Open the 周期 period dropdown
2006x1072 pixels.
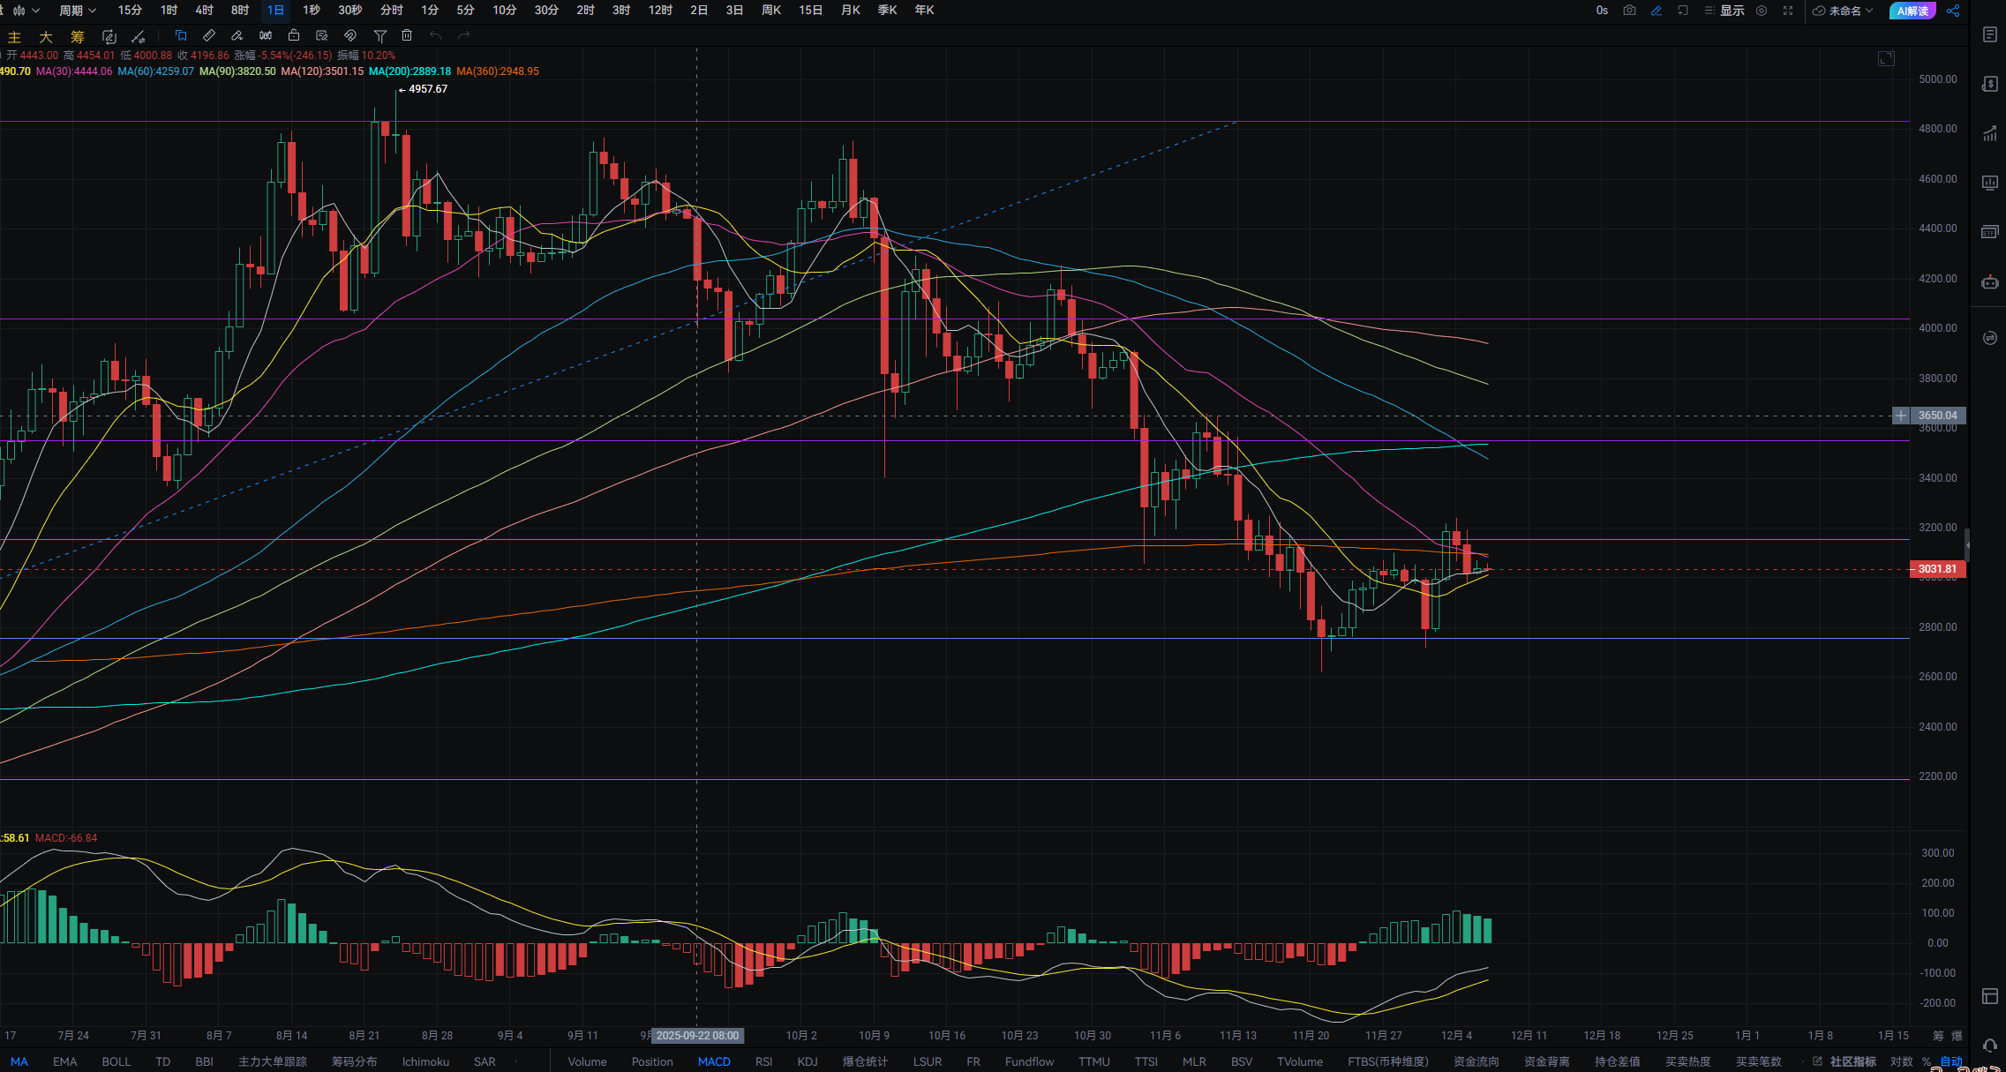(77, 11)
